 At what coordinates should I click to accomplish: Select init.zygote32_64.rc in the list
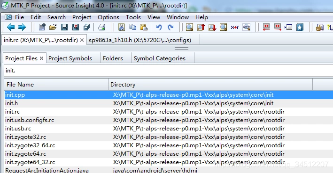point(169,145)
